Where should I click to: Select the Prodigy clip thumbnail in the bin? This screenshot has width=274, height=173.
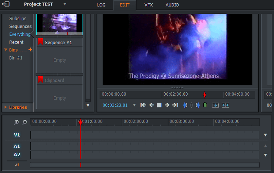pyautogui.click(x=59, y=24)
